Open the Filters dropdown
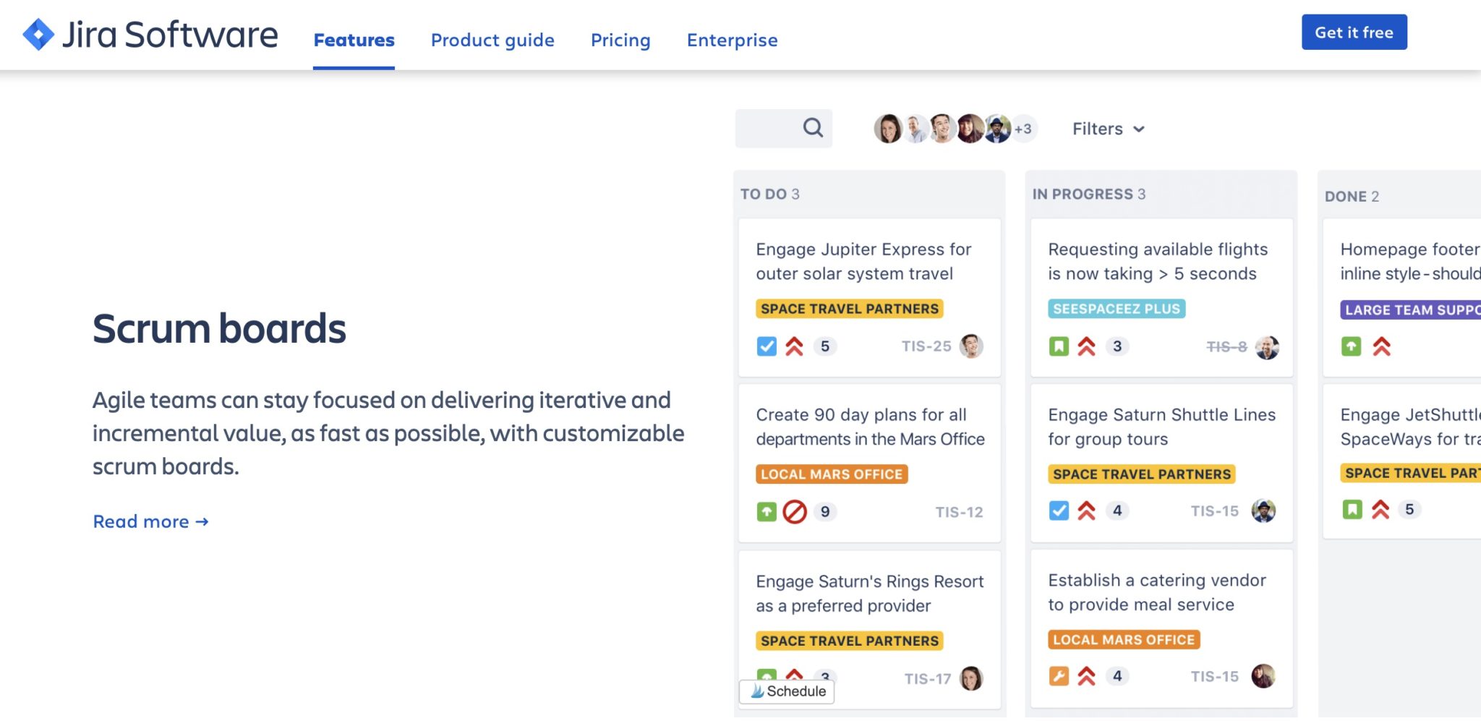The width and height of the screenshot is (1481, 721). coord(1108,129)
